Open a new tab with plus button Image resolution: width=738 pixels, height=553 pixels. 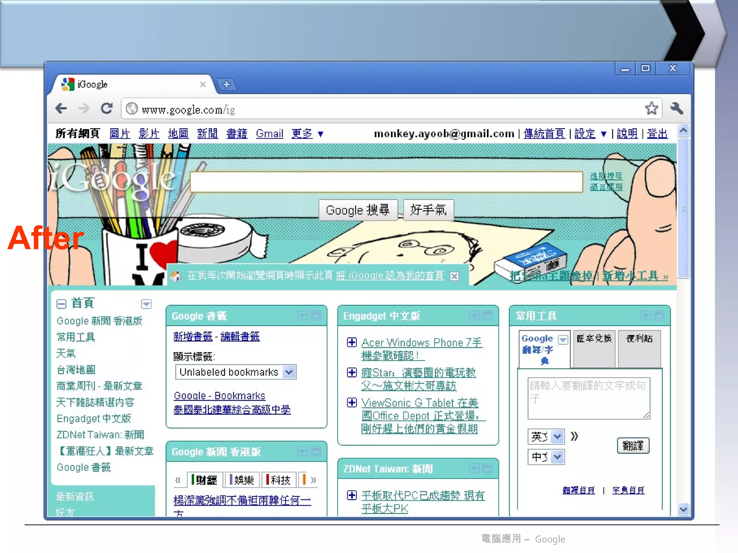point(226,85)
